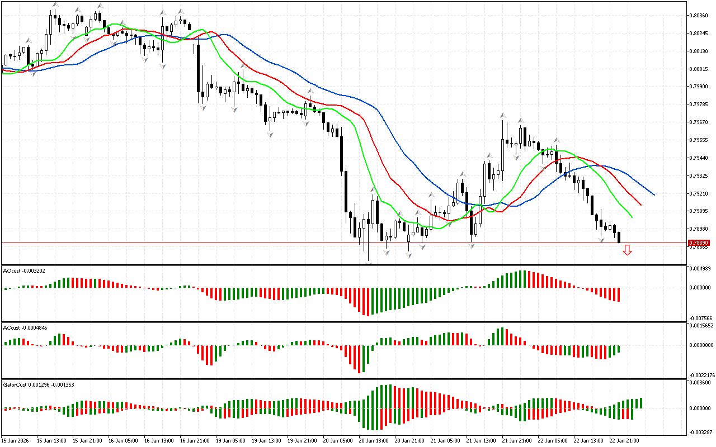
Task: Click the rightmost green GatorCust upper bar
Action: [641, 403]
